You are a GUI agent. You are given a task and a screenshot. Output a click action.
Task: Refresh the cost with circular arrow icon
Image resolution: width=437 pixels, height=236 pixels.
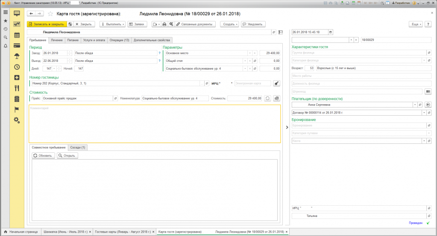click(267, 98)
